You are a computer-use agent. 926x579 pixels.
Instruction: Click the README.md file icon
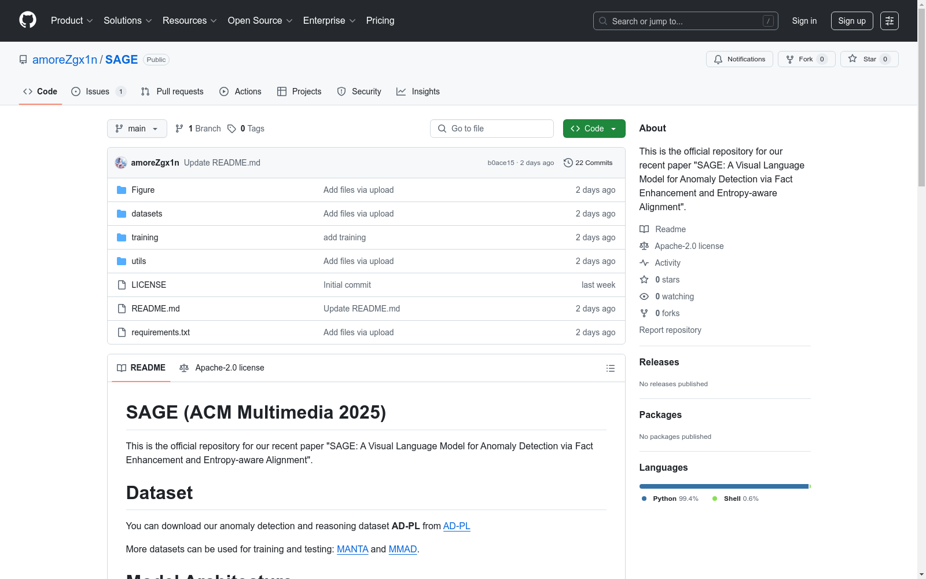click(122, 309)
